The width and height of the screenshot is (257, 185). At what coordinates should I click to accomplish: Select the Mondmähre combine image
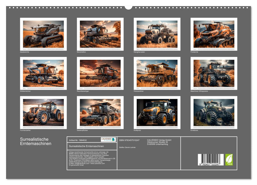coord(100,34)
